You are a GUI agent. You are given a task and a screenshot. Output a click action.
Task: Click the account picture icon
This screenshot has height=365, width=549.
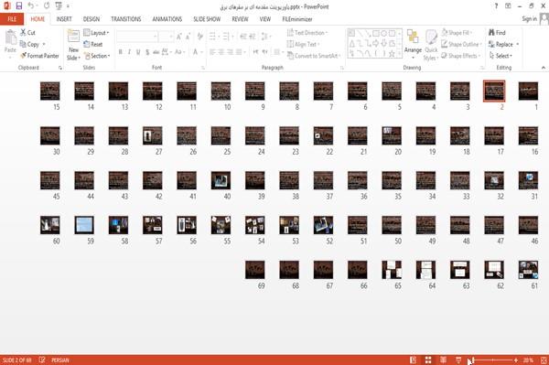pos(544,19)
